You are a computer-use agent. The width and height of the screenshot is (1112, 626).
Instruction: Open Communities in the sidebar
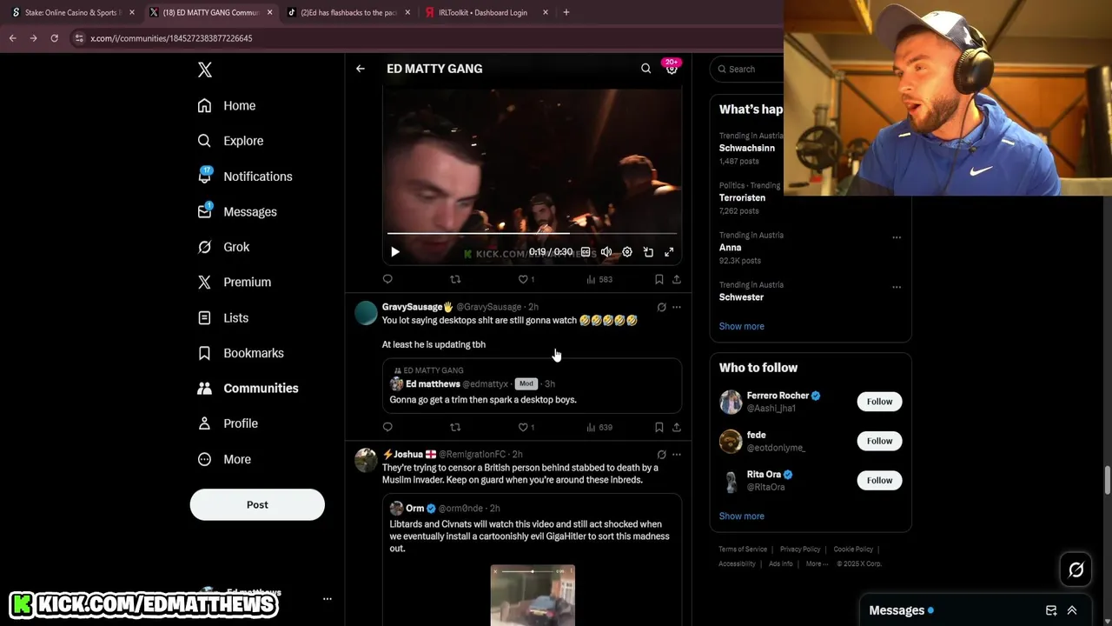click(248, 388)
